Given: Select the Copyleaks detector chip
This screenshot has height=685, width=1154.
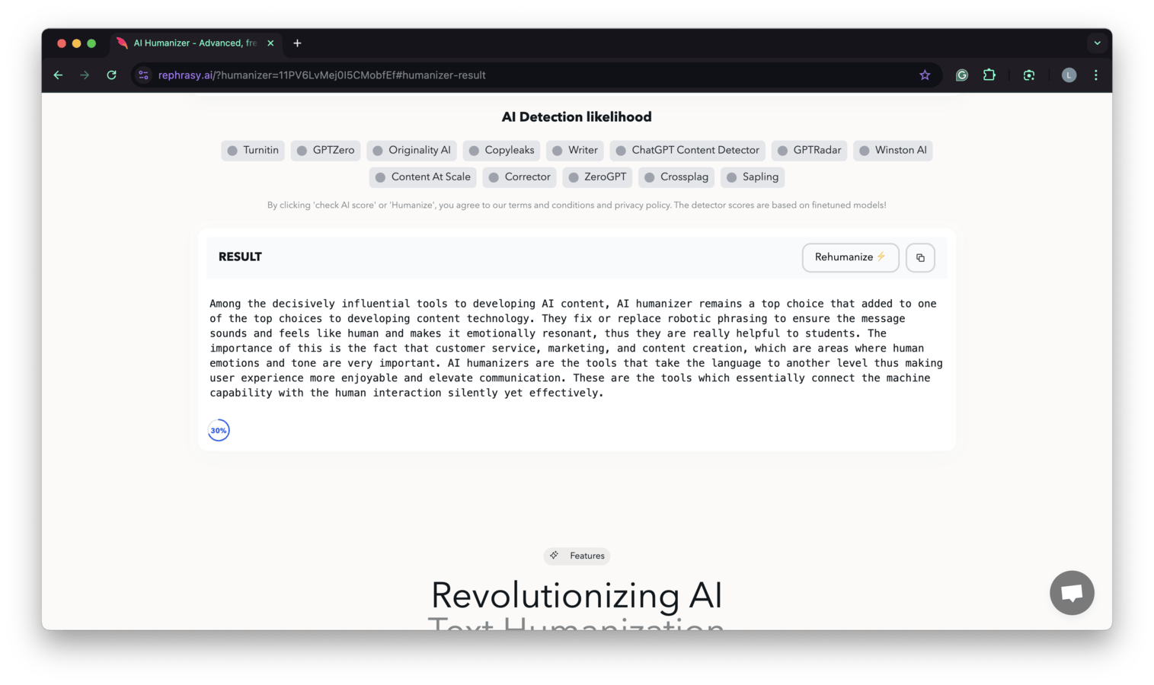Looking at the screenshot, I should 501,150.
